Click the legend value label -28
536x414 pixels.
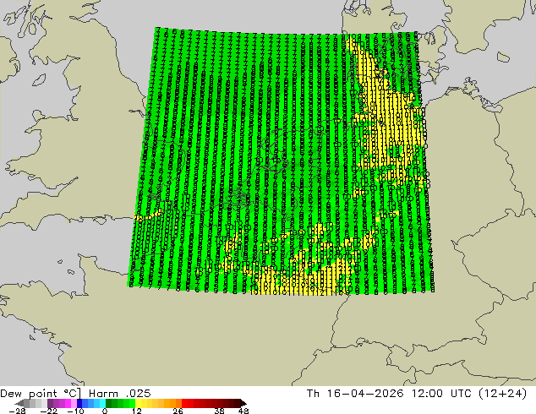pos(17,411)
